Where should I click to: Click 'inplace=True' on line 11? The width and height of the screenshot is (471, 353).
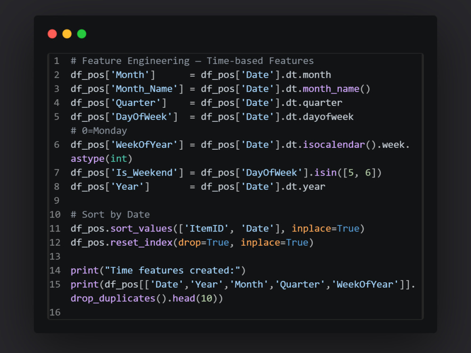click(x=325, y=228)
